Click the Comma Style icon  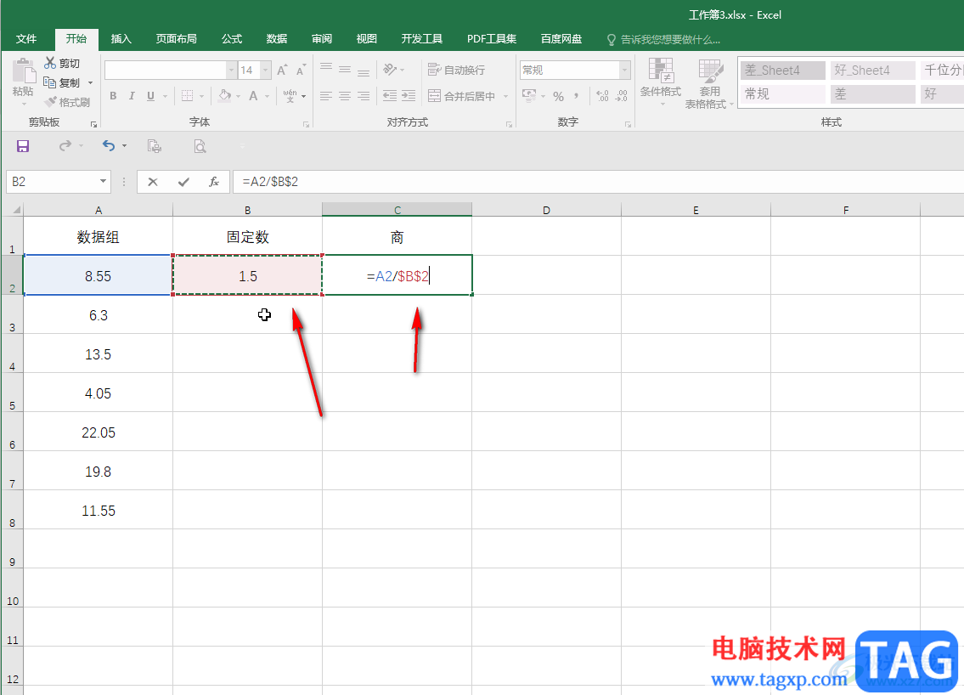click(x=576, y=96)
